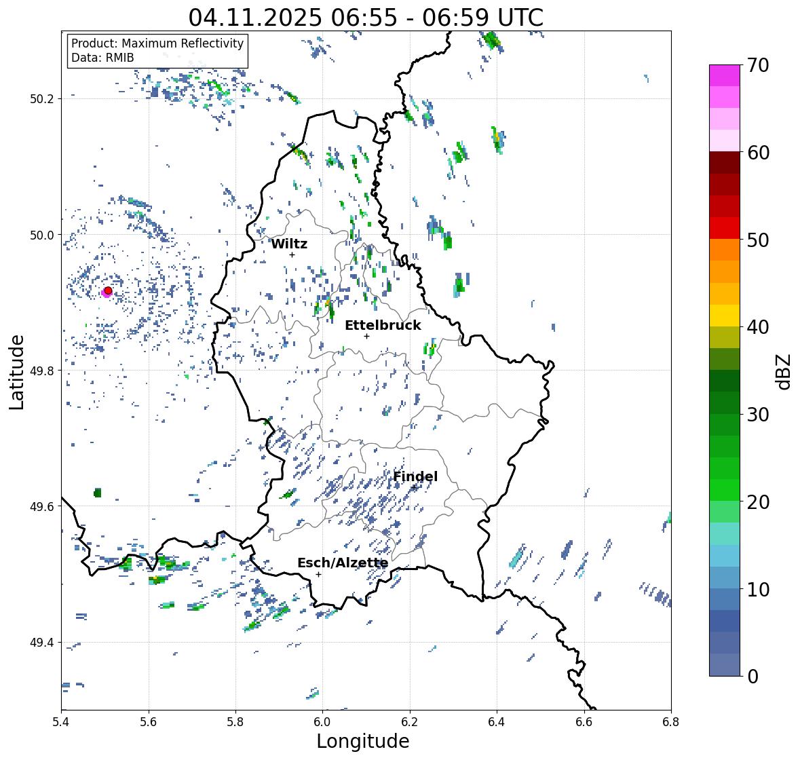Image resolution: width=800 pixels, height=758 pixels.
Task: Click the longitude tick 5.6
Action: click(x=149, y=722)
